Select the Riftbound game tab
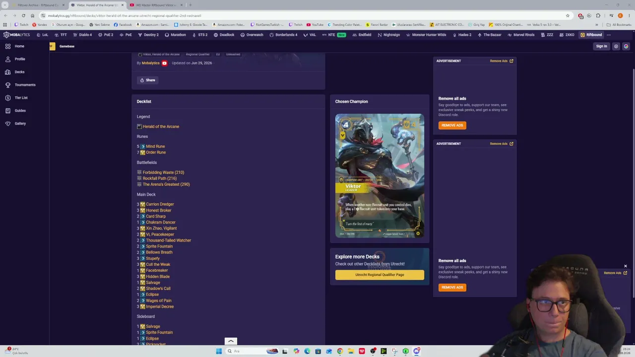 coord(591,35)
